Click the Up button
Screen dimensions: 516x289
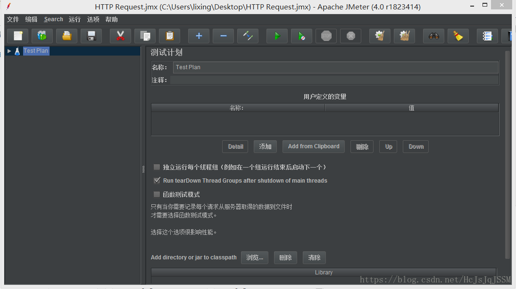(x=388, y=146)
